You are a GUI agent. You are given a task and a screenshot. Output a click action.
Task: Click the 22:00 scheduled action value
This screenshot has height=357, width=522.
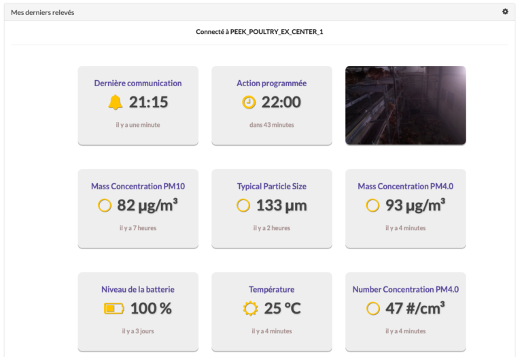(281, 102)
